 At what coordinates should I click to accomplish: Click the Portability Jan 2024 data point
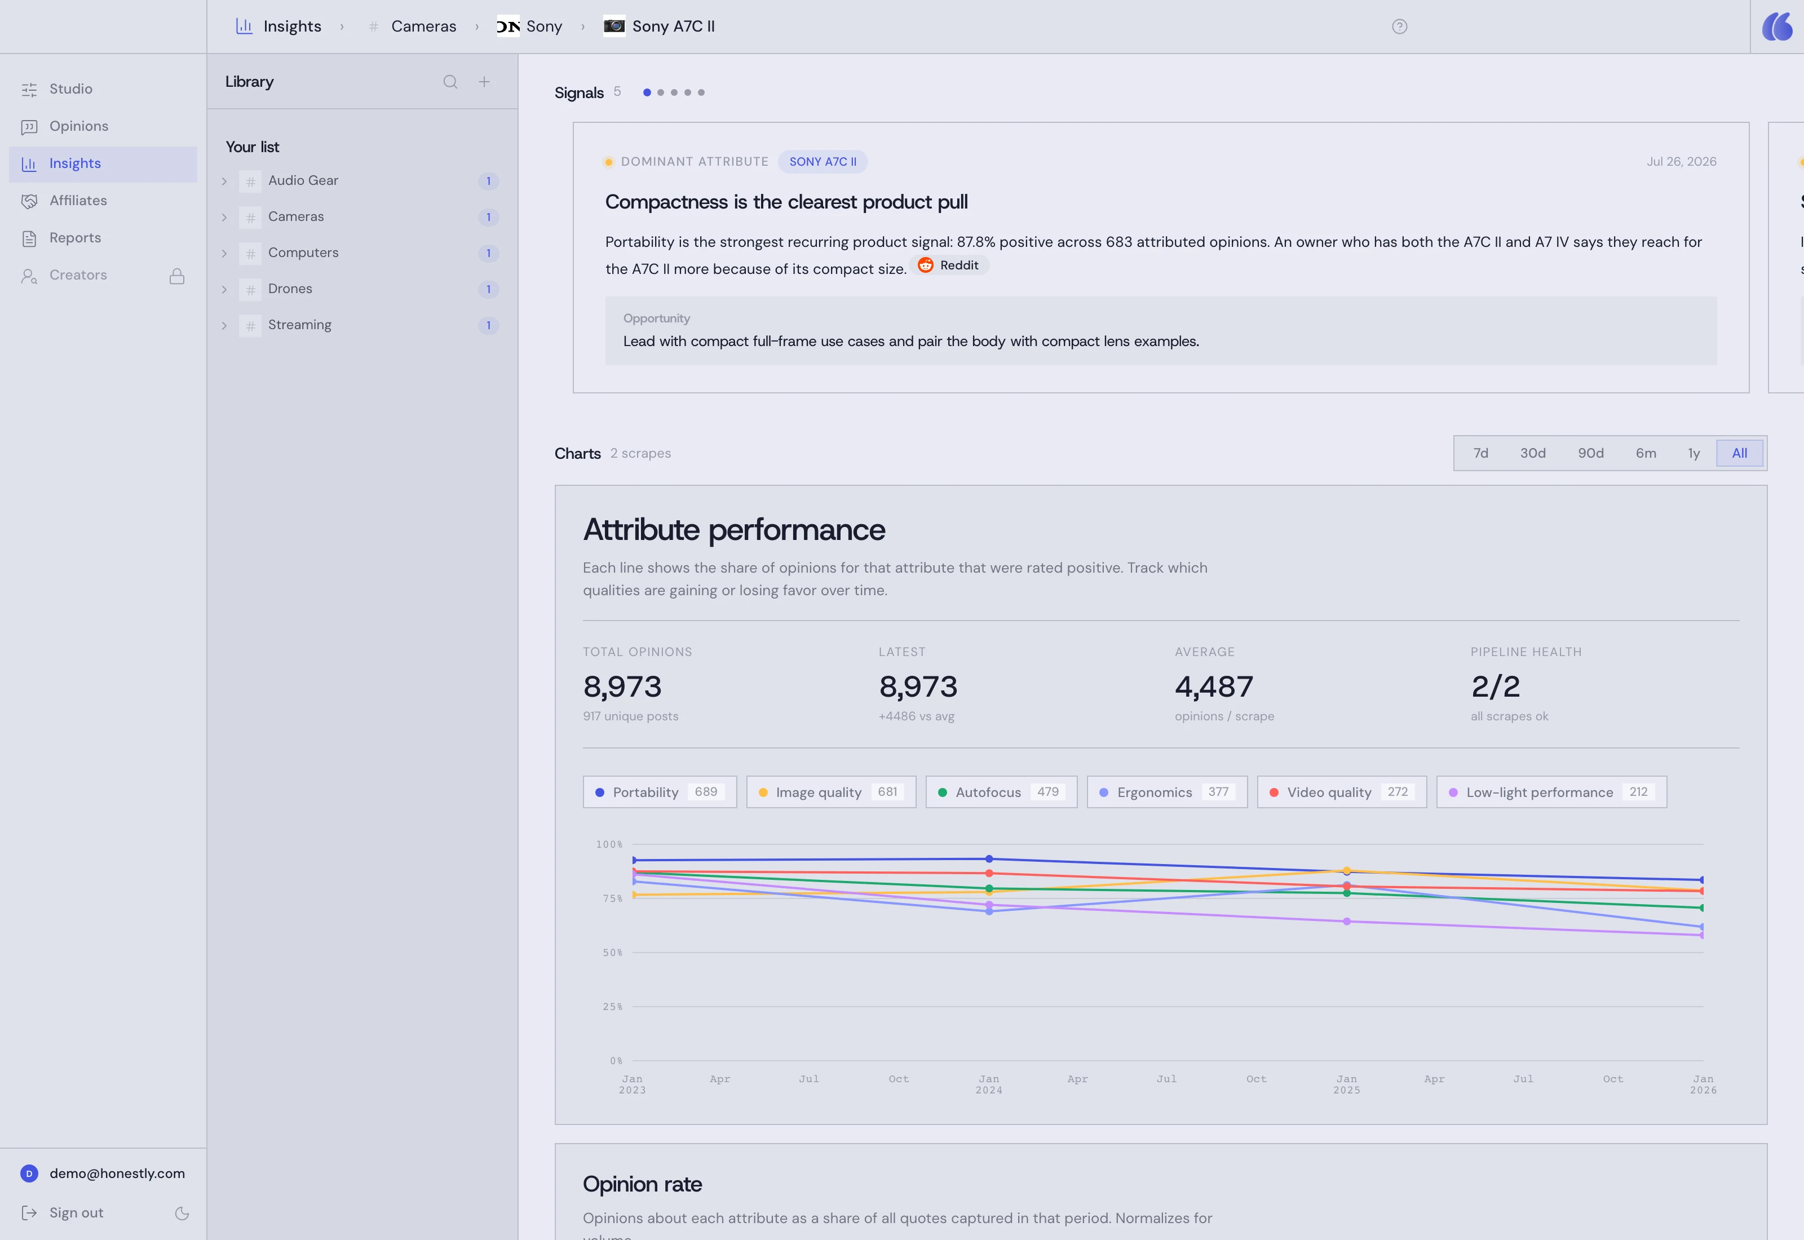click(x=989, y=860)
